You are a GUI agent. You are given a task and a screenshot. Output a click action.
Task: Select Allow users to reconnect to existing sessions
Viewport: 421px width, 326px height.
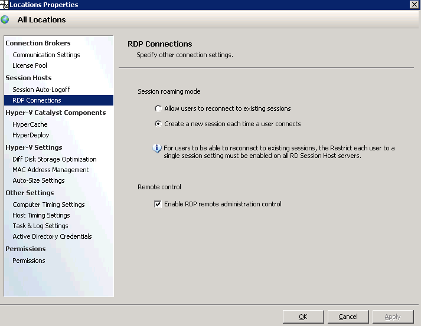coord(158,108)
